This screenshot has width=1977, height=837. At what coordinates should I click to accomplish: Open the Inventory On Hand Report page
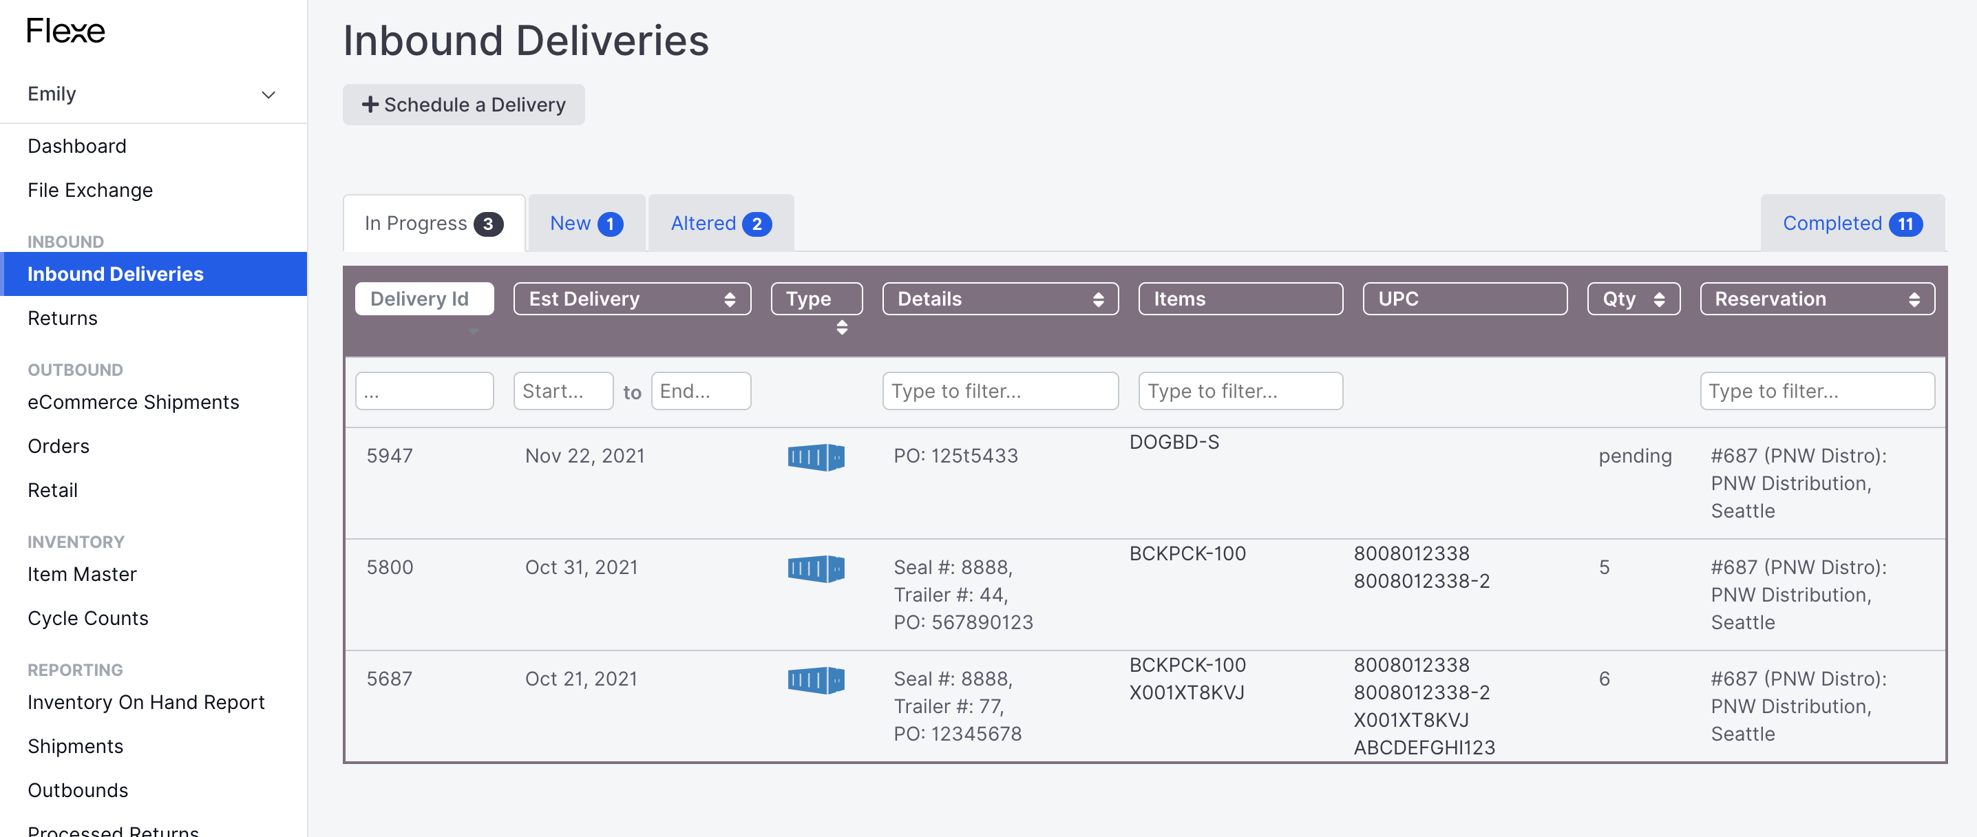click(x=146, y=702)
